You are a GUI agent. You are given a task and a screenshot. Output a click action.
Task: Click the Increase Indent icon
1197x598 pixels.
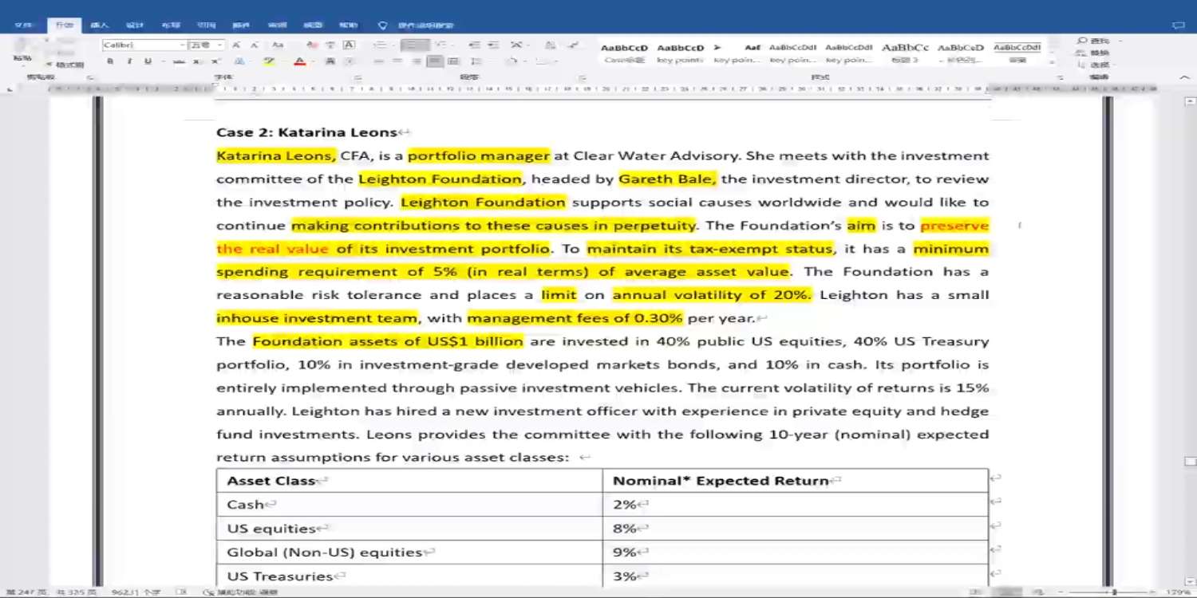(494, 45)
